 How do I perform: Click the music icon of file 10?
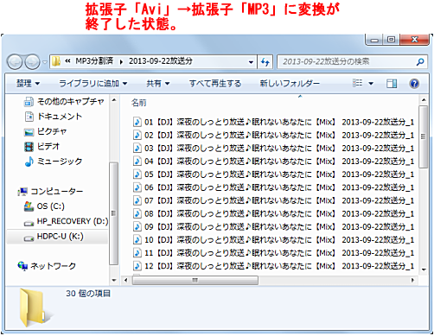(x=137, y=240)
